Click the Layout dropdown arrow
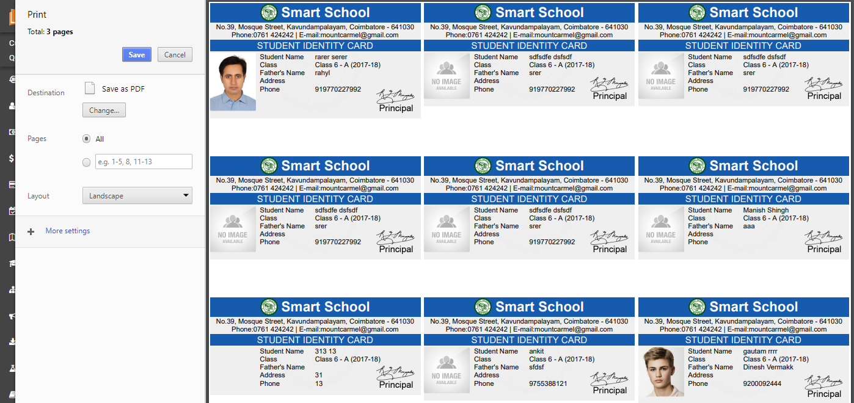Image resolution: width=854 pixels, height=403 pixels. point(186,196)
